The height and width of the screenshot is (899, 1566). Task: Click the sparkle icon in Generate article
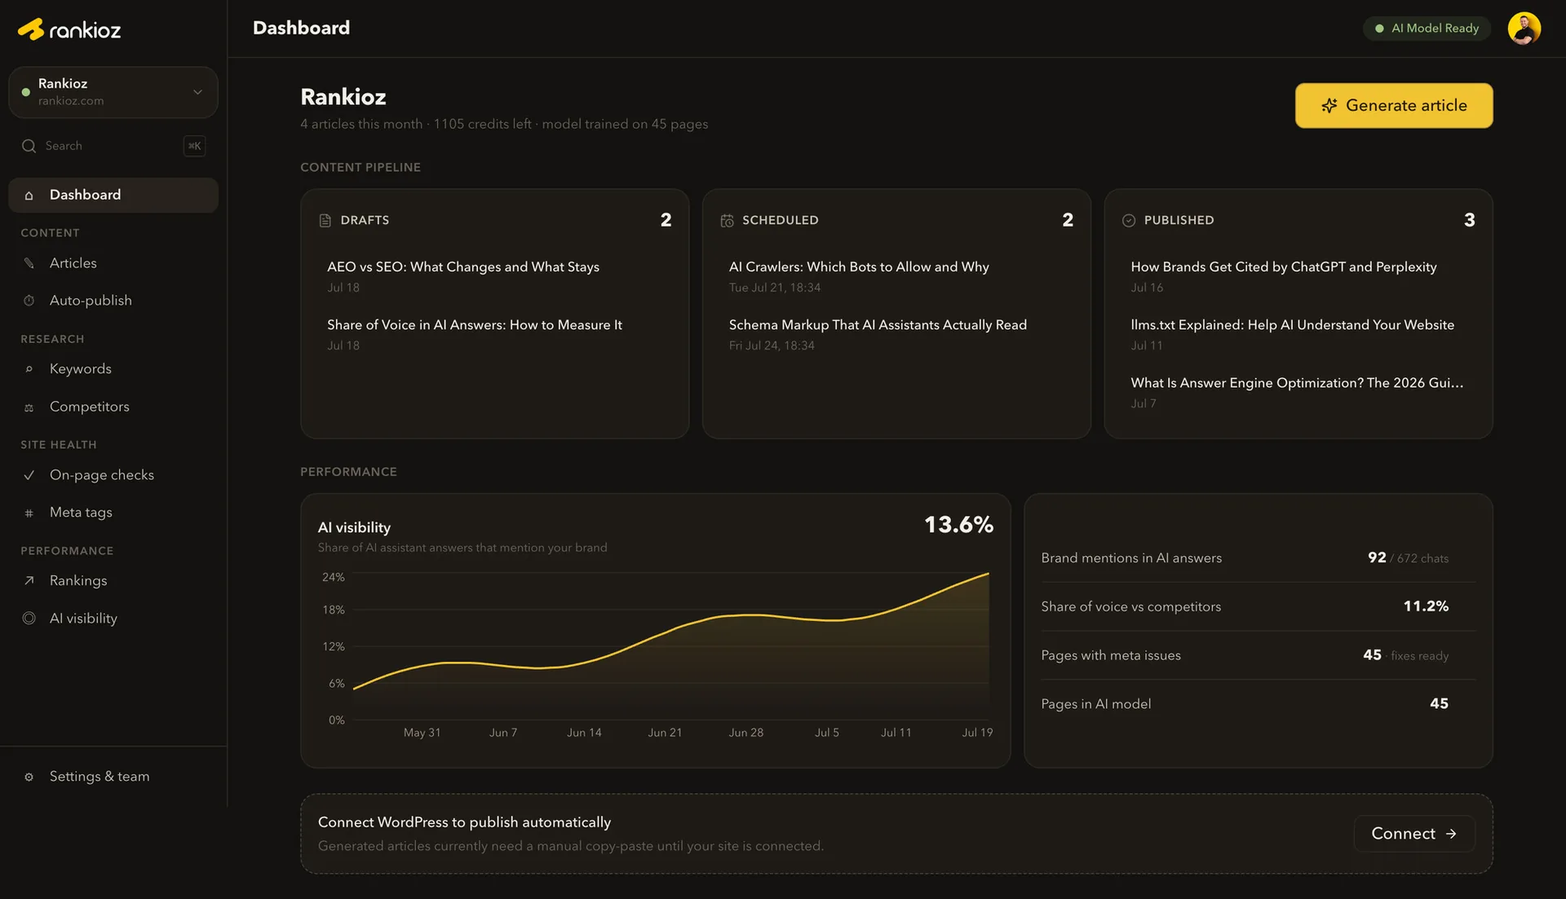[1329, 106]
